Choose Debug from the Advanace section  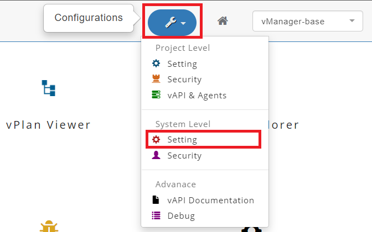coord(181,215)
